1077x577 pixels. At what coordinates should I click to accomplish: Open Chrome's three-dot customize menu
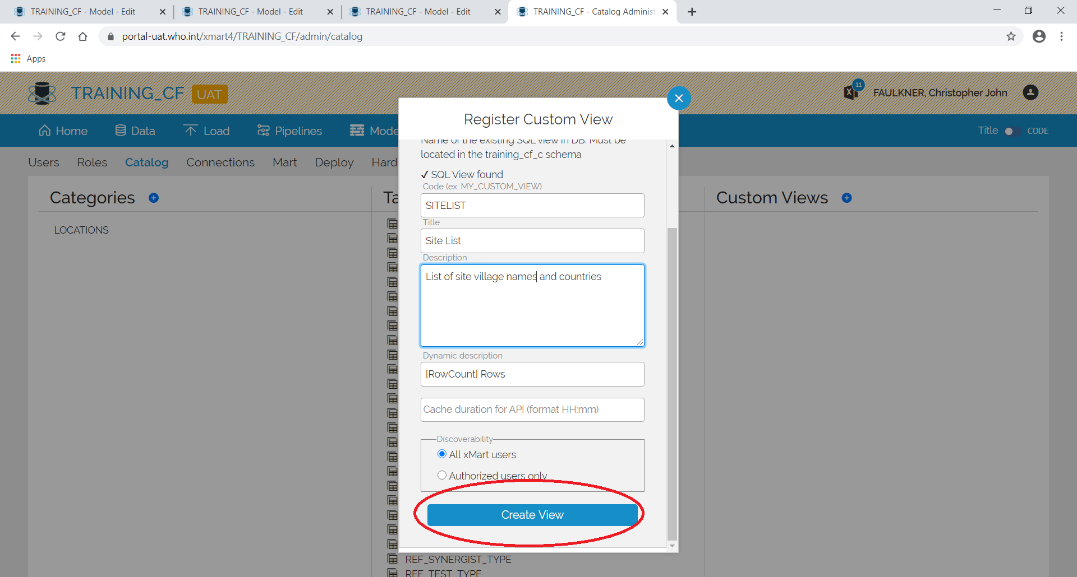pos(1062,36)
